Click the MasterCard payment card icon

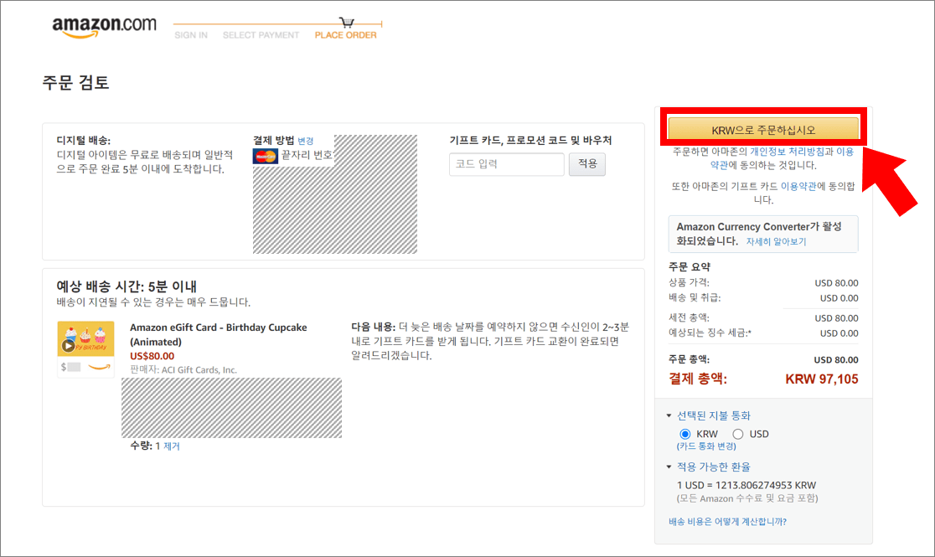[x=266, y=157]
